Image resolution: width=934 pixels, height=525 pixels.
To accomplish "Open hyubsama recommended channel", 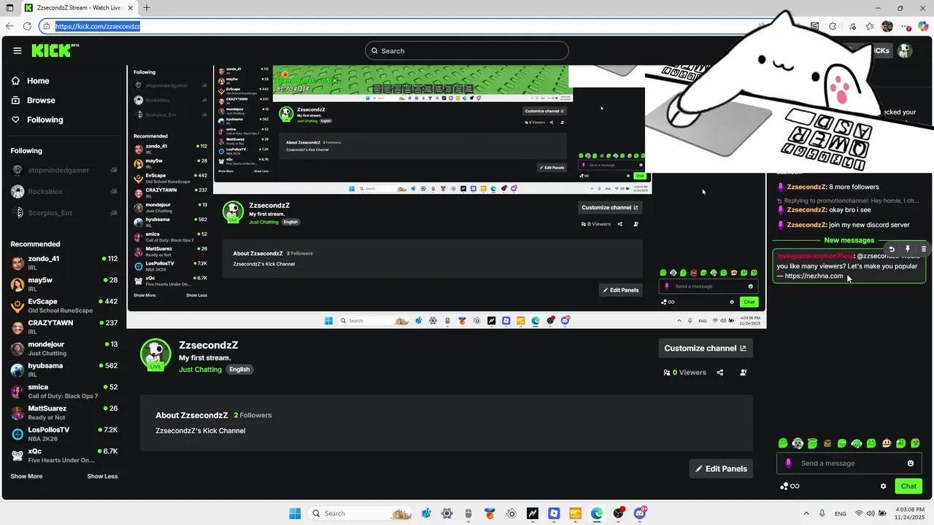I will (x=63, y=370).
